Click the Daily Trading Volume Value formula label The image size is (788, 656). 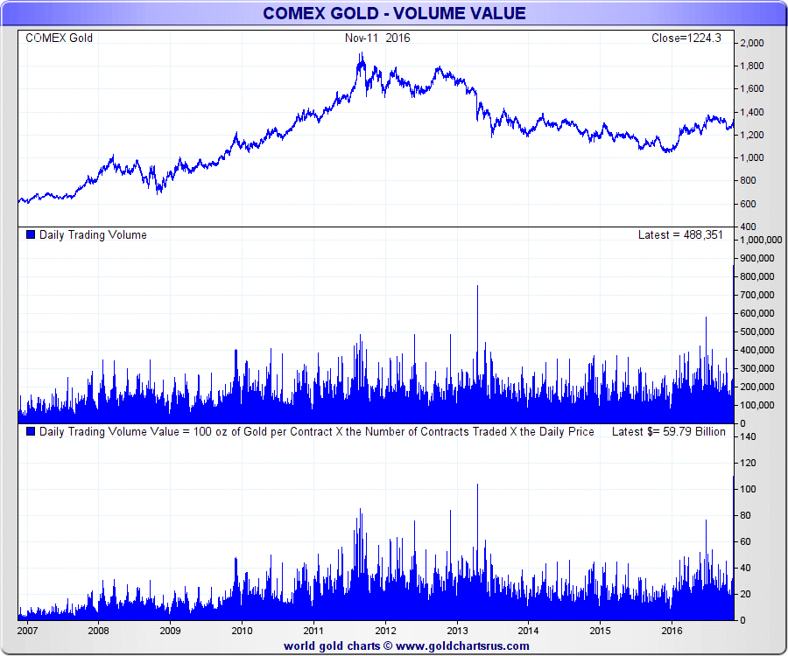point(317,431)
